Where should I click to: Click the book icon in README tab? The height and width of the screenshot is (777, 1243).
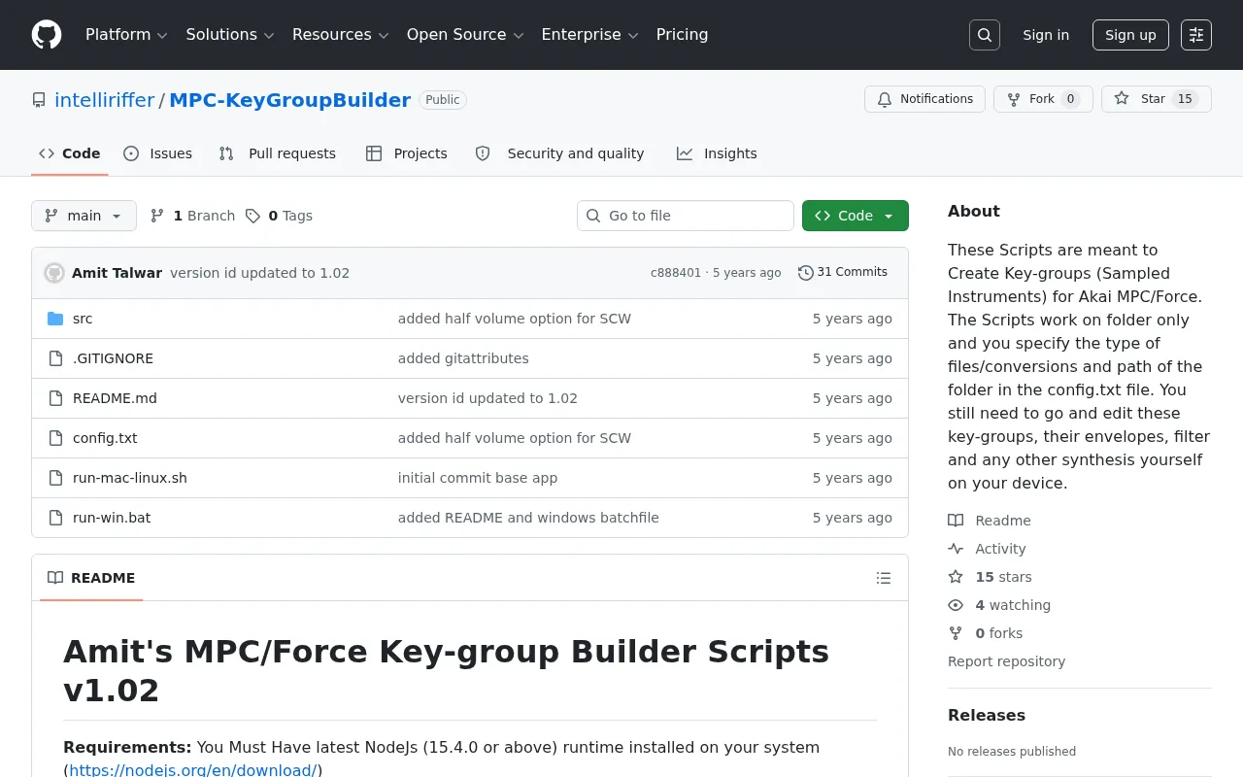(55, 578)
